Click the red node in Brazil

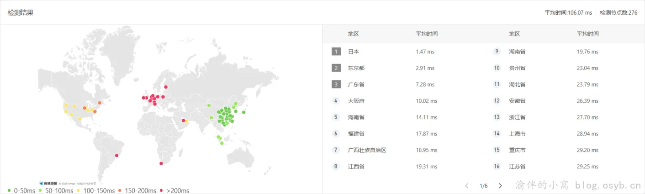tap(117, 156)
